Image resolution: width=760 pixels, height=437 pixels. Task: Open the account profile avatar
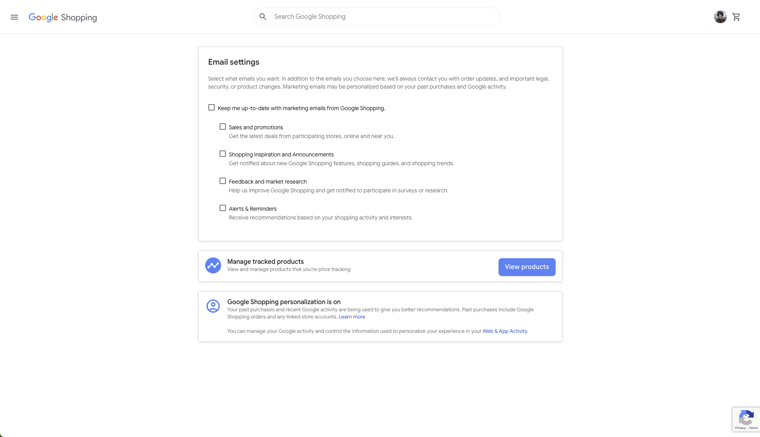point(720,17)
